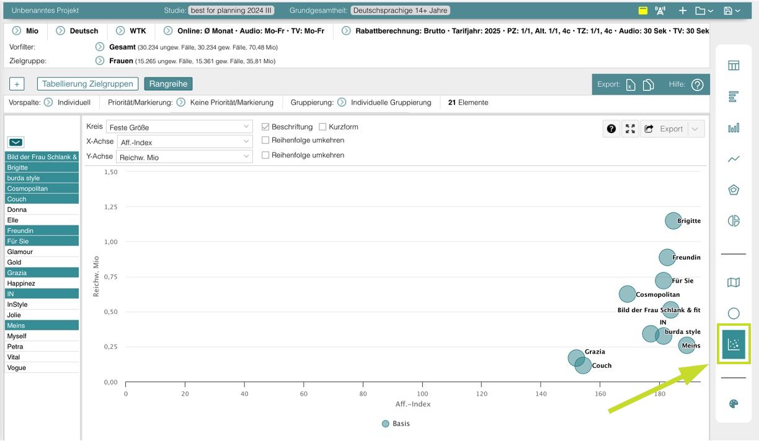Open the X-Achse Aff.-Index dropdown
The height and width of the screenshot is (441, 759).
tap(184, 142)
